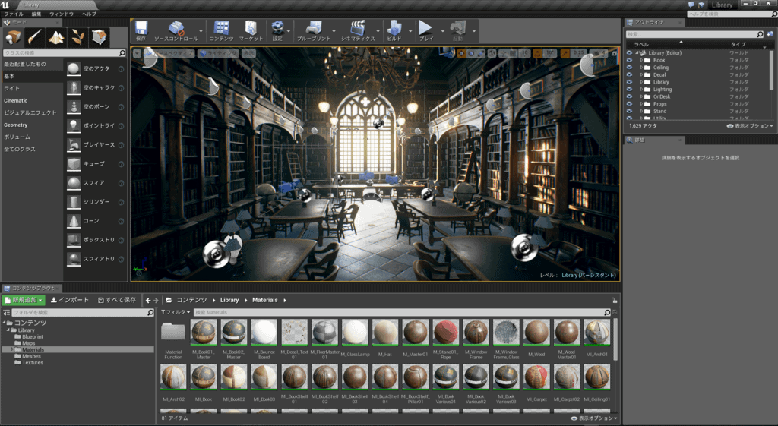
Task: Select the Cone (コーン) icon
Action: 74,221
